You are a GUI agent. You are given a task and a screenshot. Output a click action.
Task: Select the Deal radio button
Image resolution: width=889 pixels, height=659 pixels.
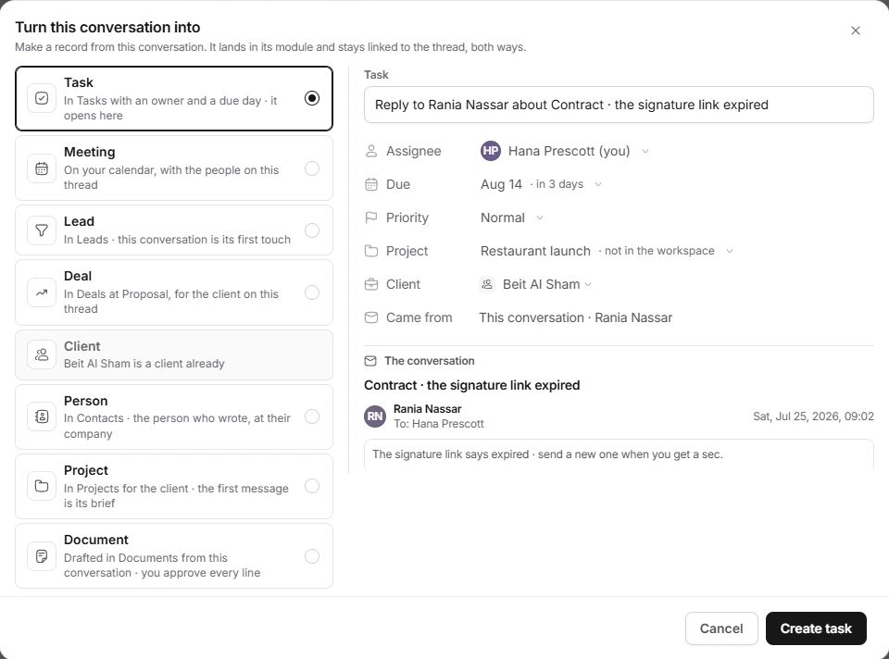click(x=312, y=292)
